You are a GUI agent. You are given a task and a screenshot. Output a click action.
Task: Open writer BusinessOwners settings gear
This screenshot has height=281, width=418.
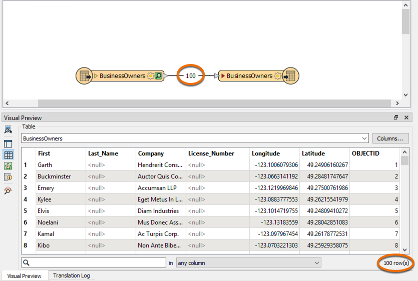(277, 76)
